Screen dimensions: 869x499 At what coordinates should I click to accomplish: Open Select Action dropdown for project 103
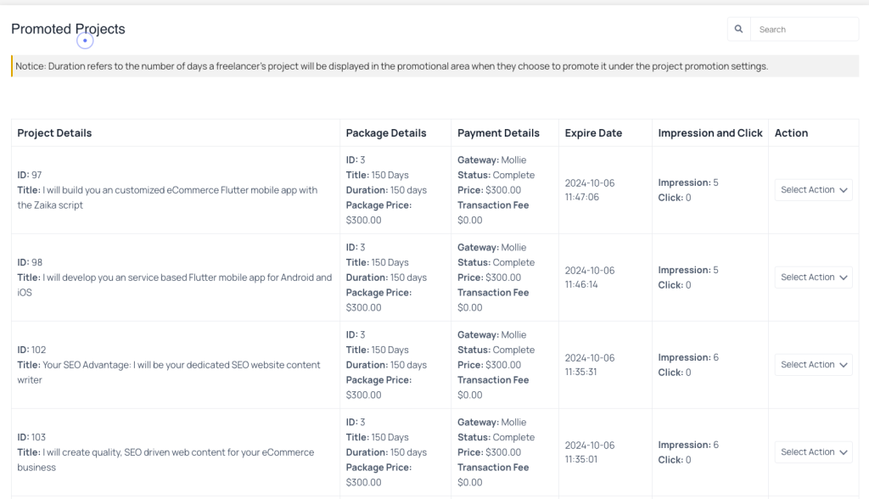pos(813,452)
